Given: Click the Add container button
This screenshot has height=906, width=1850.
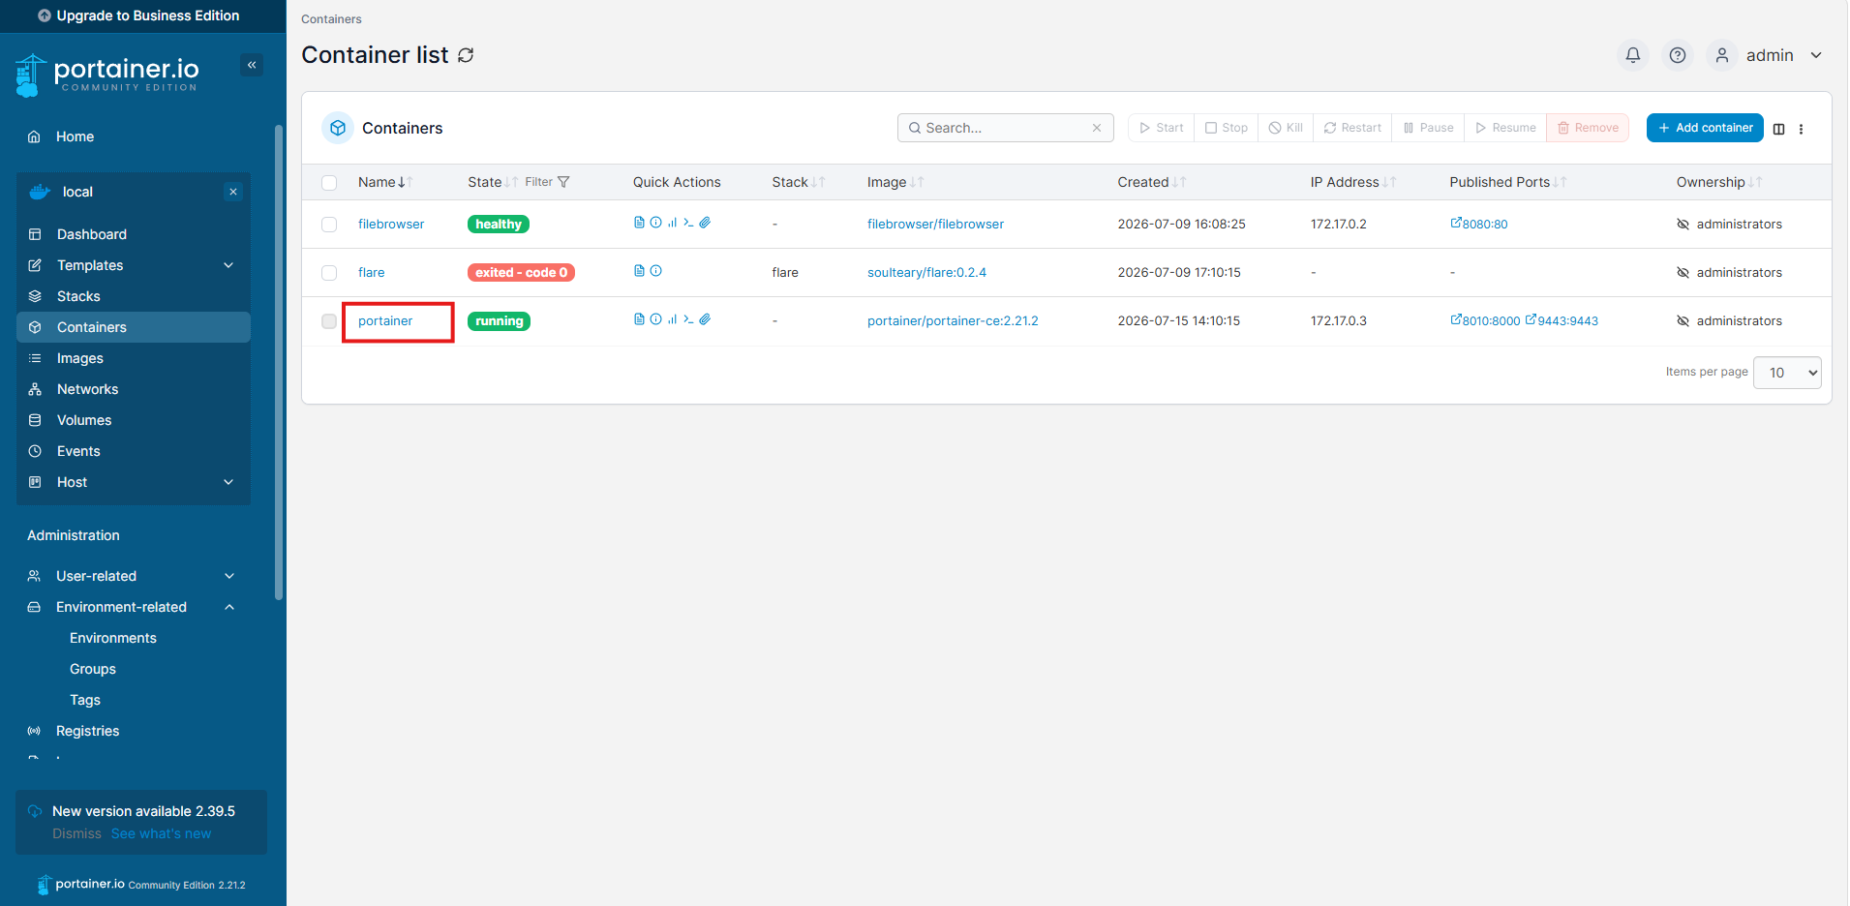Looking at the screenshot, I should coord(1705,128).
